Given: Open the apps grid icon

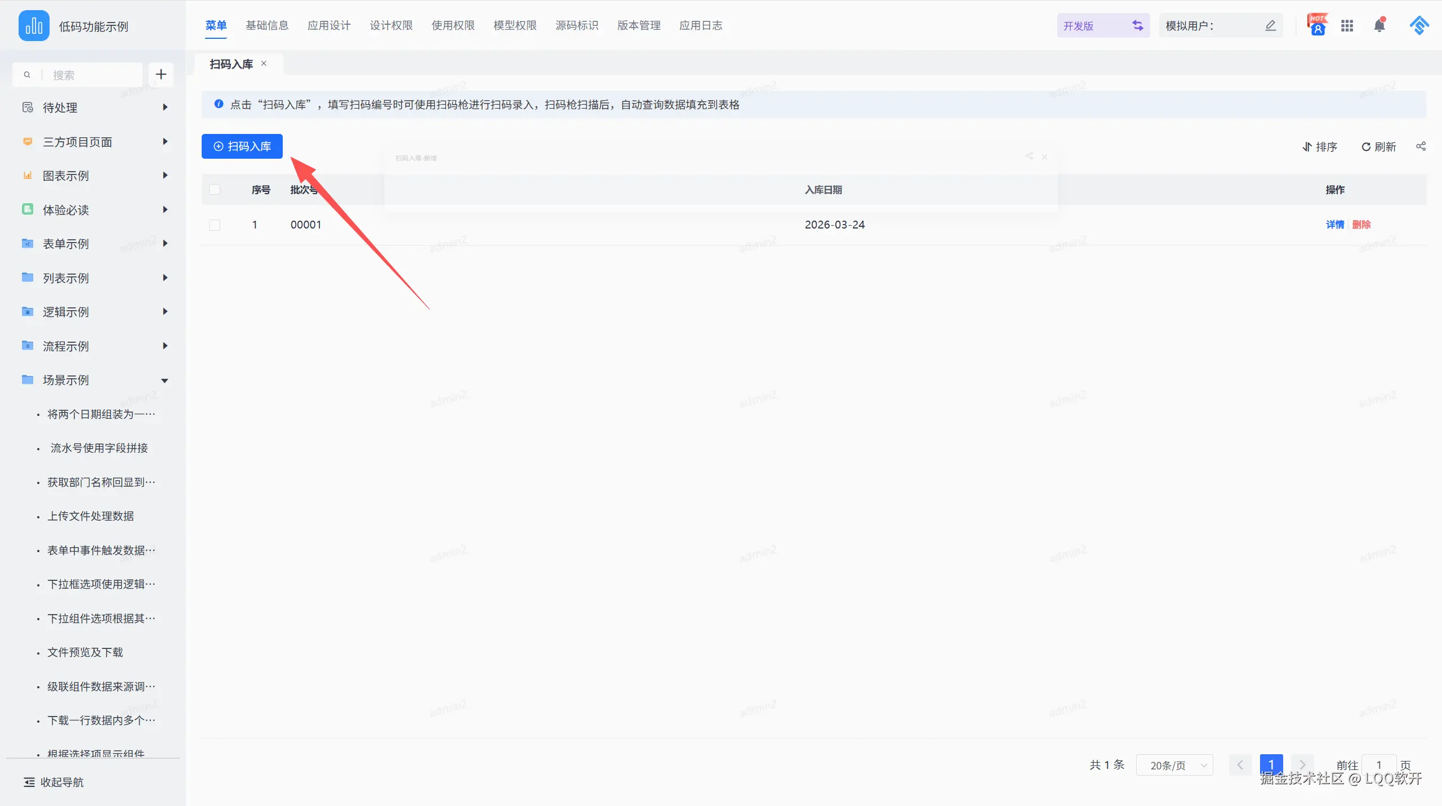Looking at the screenshot, I should tap(1347, 25).
